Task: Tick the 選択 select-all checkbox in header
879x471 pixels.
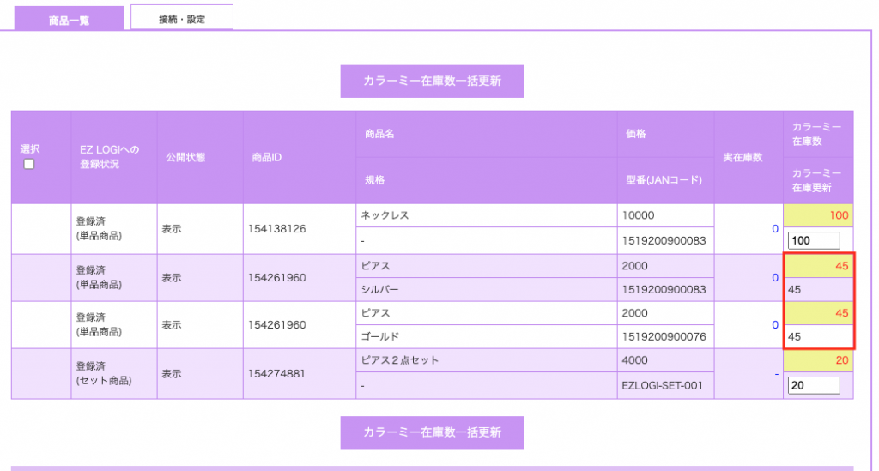Action: coord(29,164)
